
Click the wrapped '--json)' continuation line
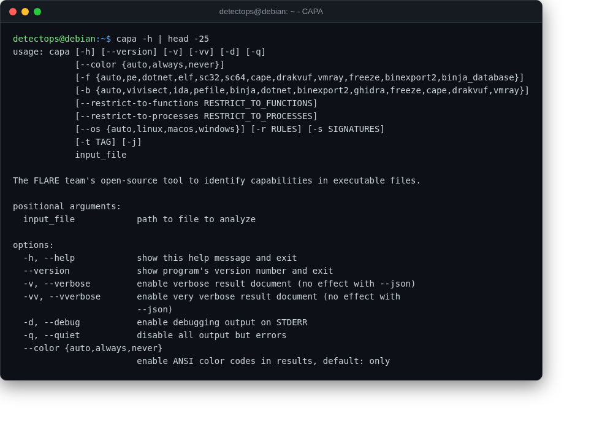coord(155,310)
